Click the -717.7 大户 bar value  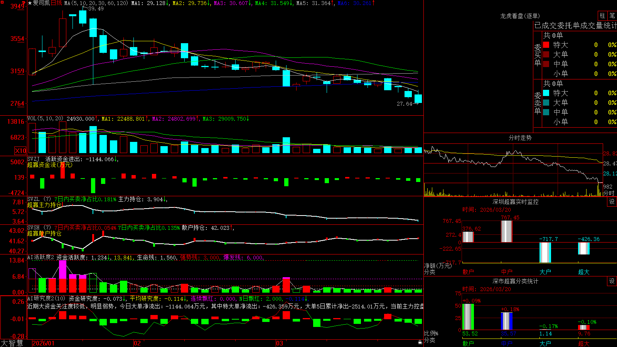click(548, 239)
